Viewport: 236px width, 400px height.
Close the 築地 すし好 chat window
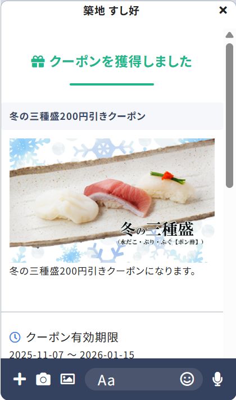223,10
